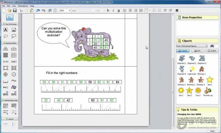The width and height of the screenshot is (221, 133).
Task: Insert number line ruler exercise
Action: click(x=6, y=81)
